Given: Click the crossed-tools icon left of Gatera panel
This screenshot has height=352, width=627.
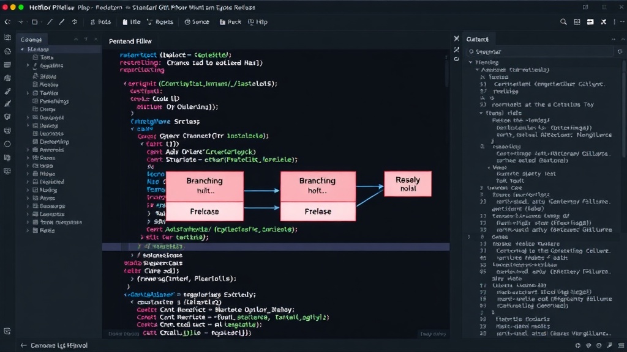Looking at the screenshot, I should click(x=456, y=50).
